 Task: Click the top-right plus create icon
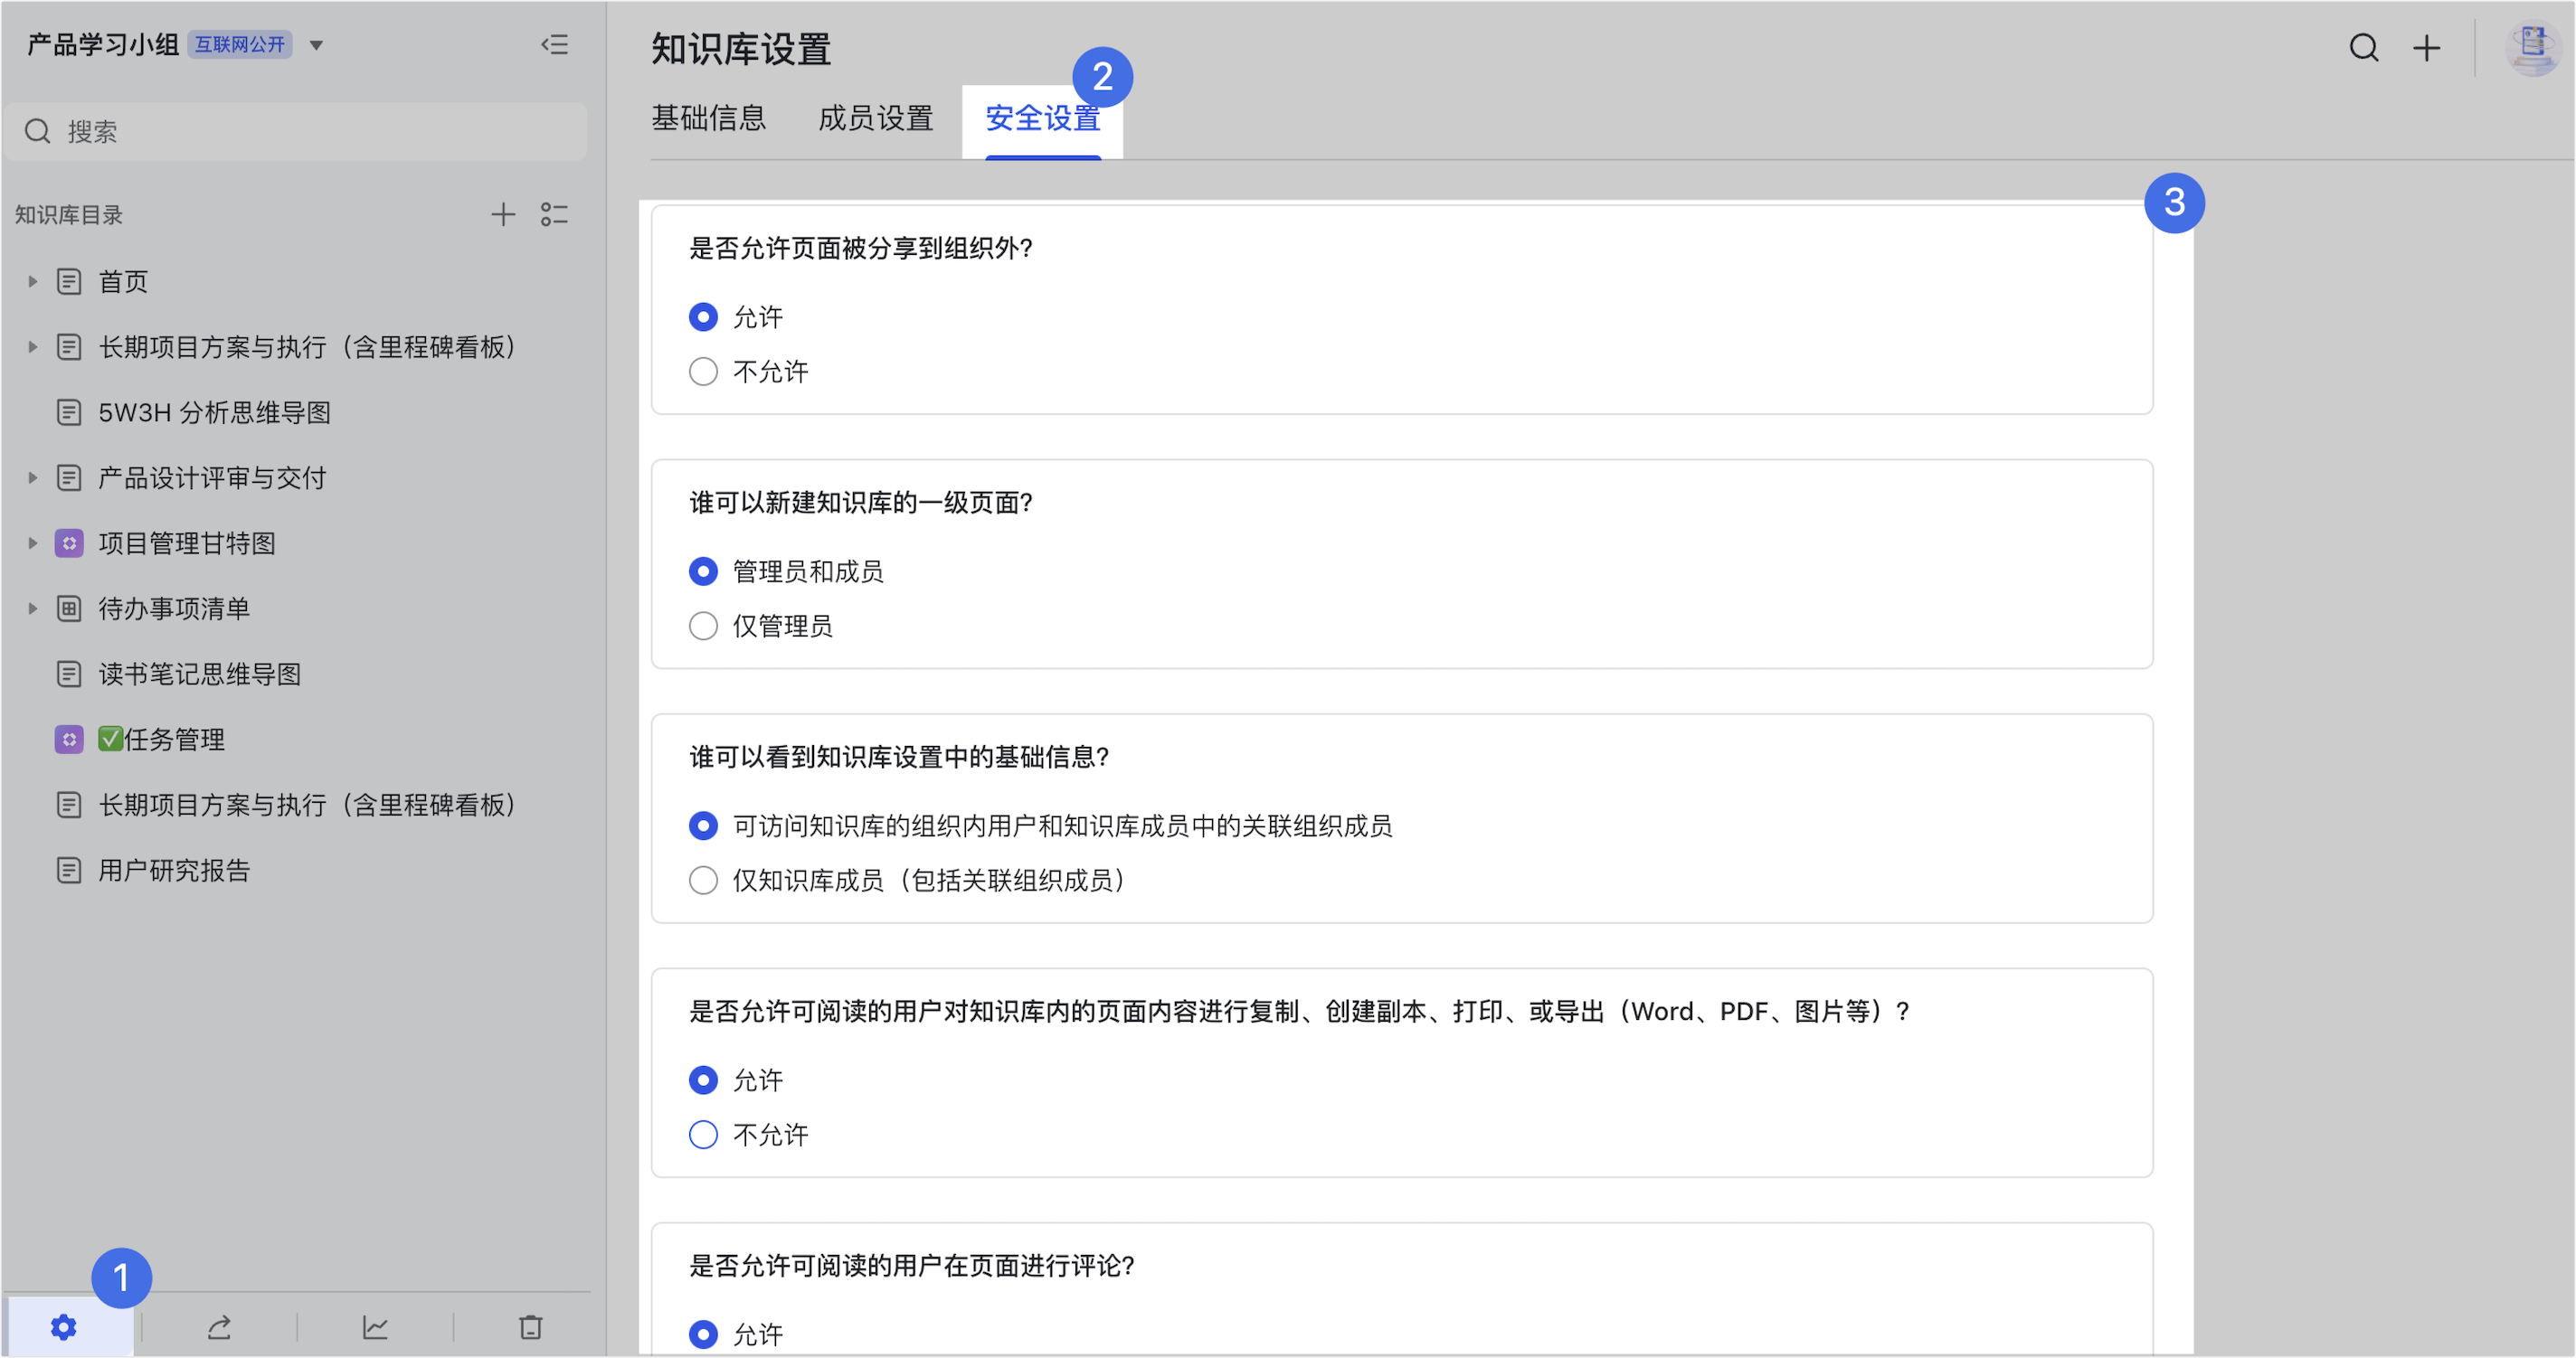pos(2426,47)
